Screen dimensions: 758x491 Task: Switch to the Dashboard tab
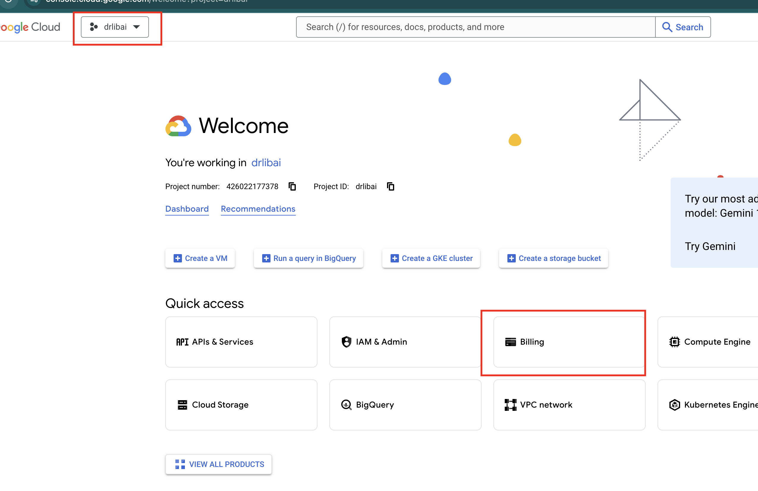coord(187,209)
